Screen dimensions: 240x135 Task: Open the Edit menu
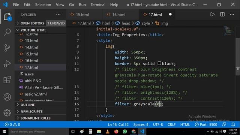click(27, 5)
